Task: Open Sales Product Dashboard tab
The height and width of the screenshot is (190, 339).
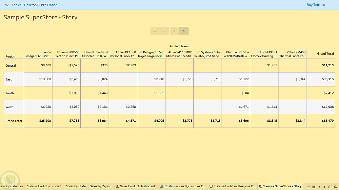Action: (x=136, y=186)
